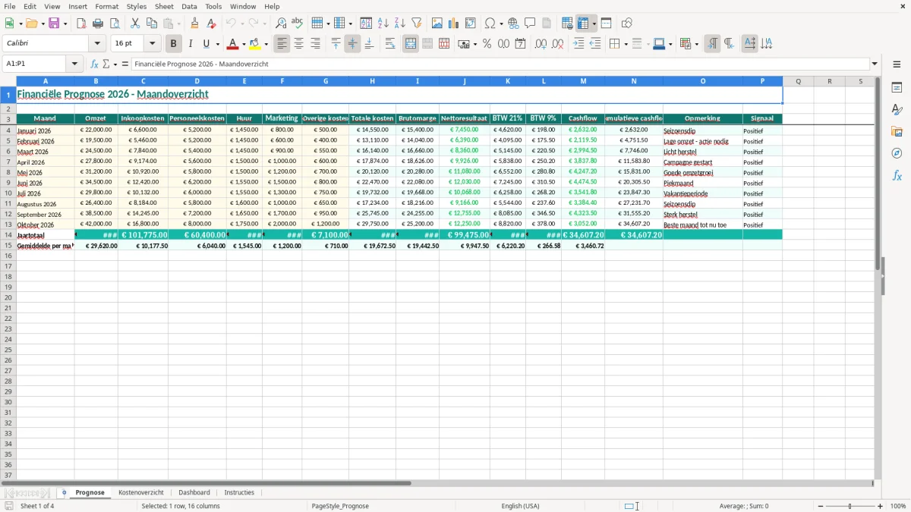Switch to Instructies sheet tab
The height and width of the screenshot is (512, 911).
point(239,492)
